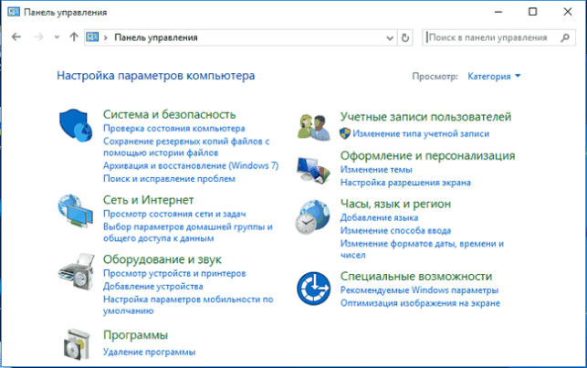587x368 pixels.
Task: Open the Hardware and Sound printer icon
Action: (76, 271)
